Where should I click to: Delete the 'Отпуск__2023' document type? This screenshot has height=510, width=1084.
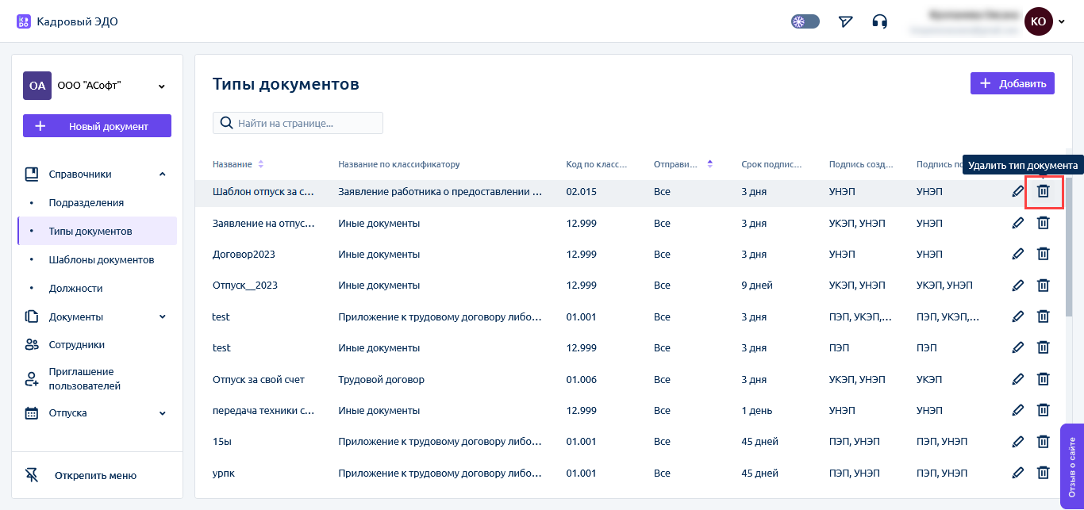coord(1044,286)
